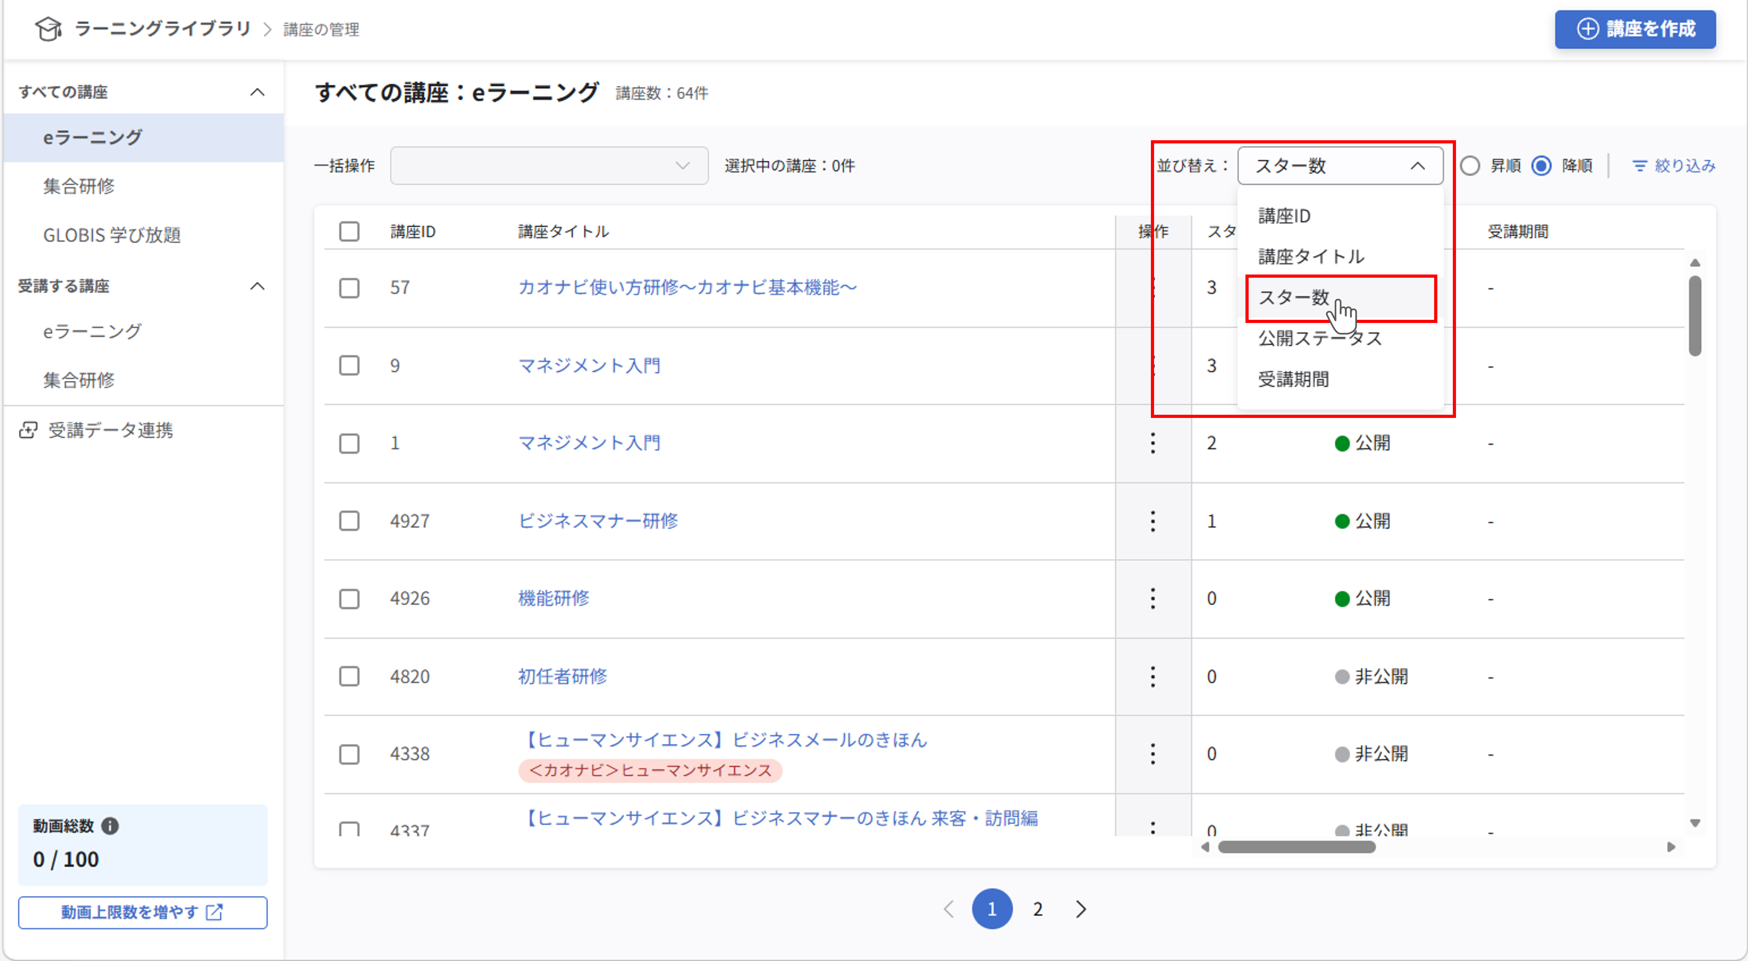Choose 講座タイトル in the sort dropdown
Image resolution: width=1748 pixels, height=961 pixels.
(1340, 257)
